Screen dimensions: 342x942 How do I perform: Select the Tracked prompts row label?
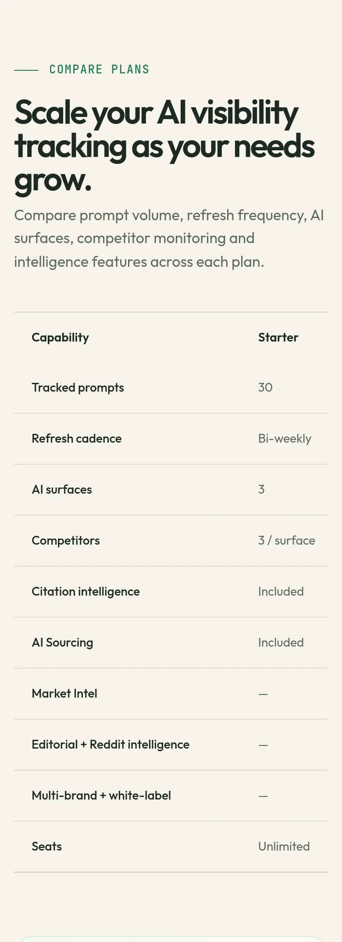[78, 388]
